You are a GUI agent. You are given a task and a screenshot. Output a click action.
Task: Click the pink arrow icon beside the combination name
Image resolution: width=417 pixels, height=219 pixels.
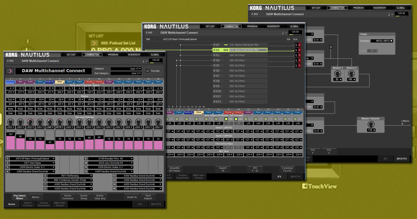[10, 71]
